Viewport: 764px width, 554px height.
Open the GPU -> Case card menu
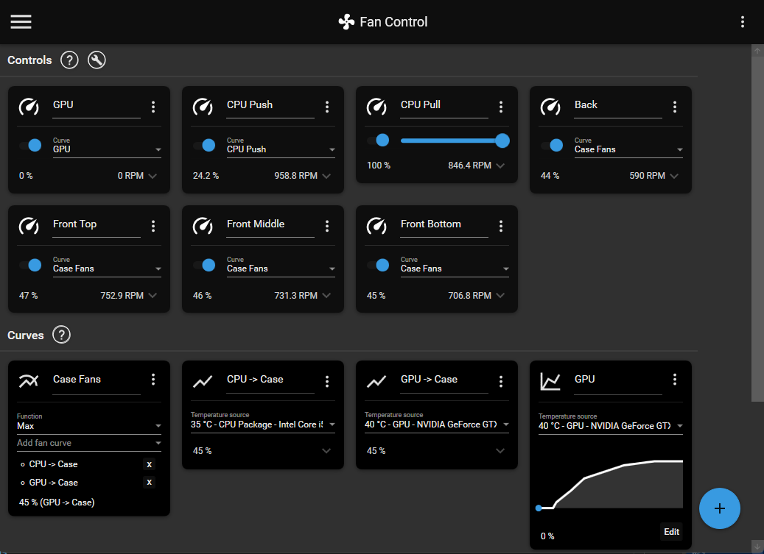[x=501, y=382]
